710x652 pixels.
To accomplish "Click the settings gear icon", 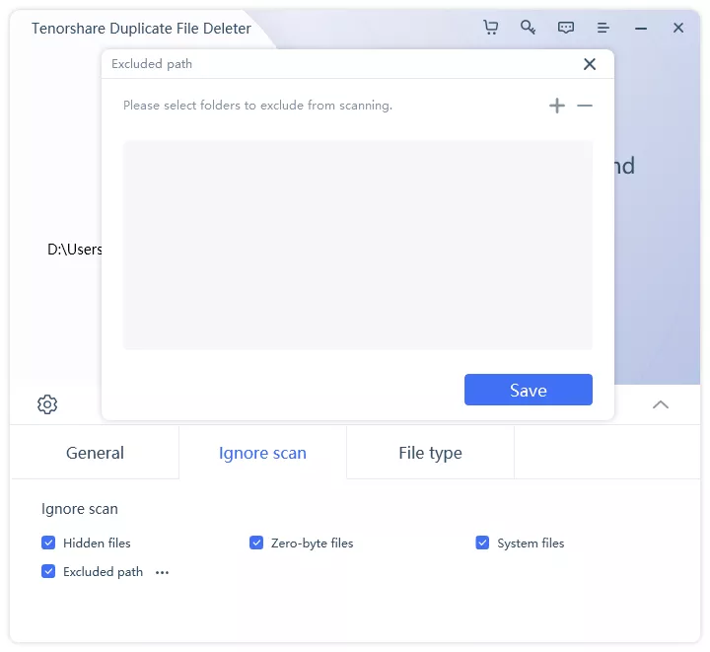I will [x=47, y=404].
